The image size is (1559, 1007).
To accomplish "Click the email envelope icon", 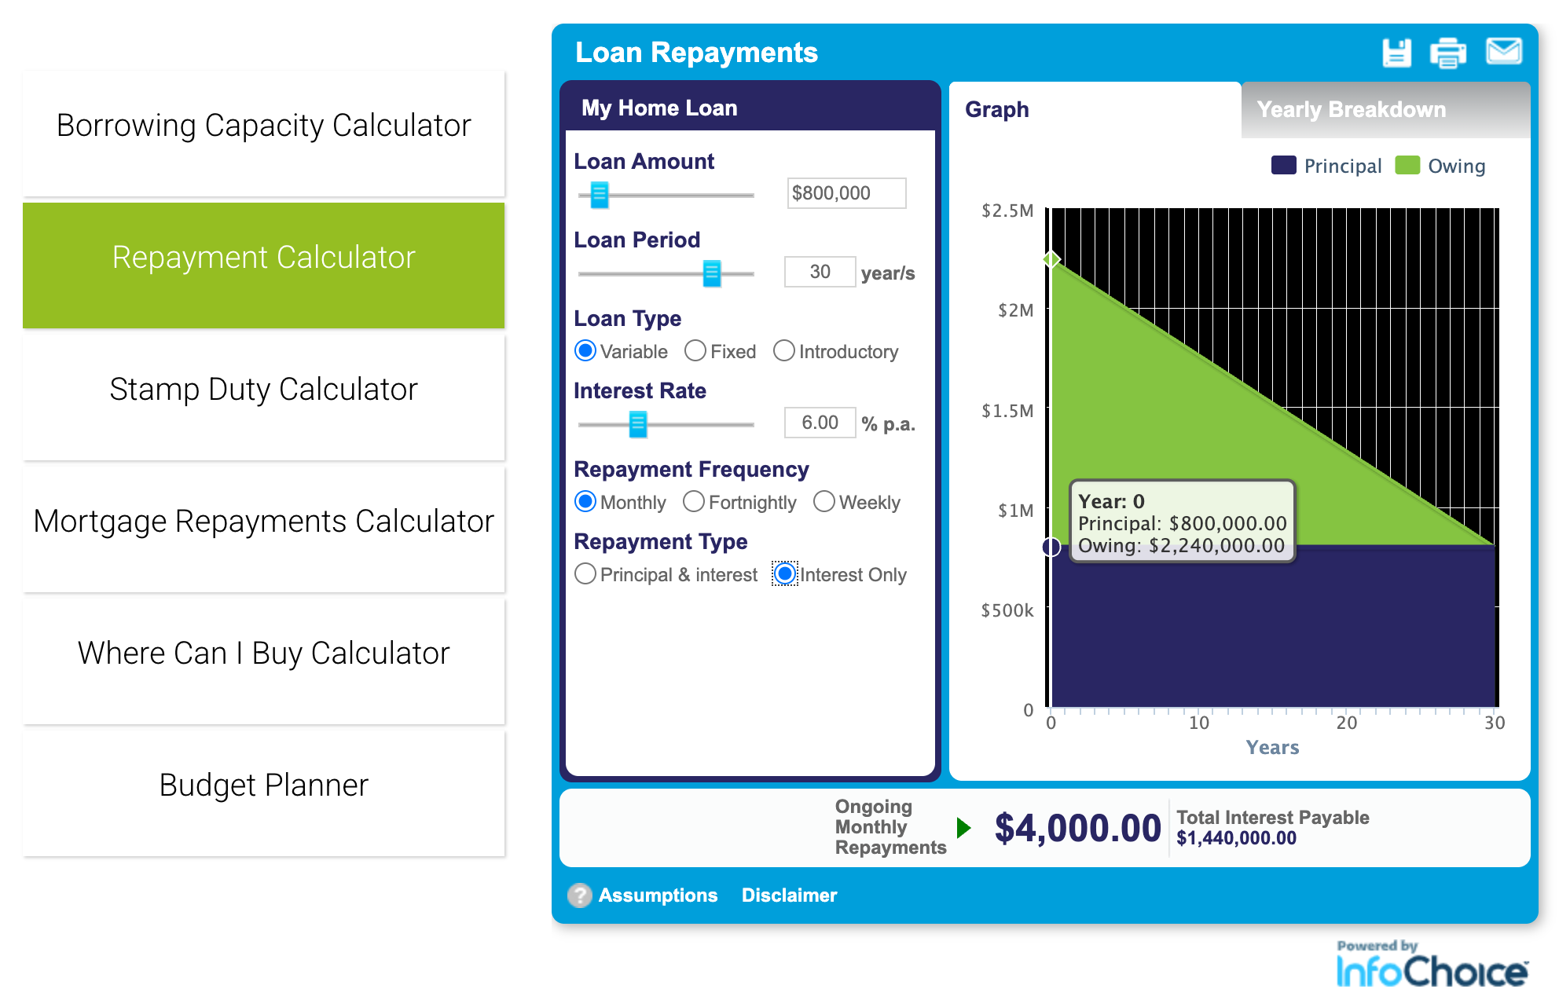I will pos(1503,52).
